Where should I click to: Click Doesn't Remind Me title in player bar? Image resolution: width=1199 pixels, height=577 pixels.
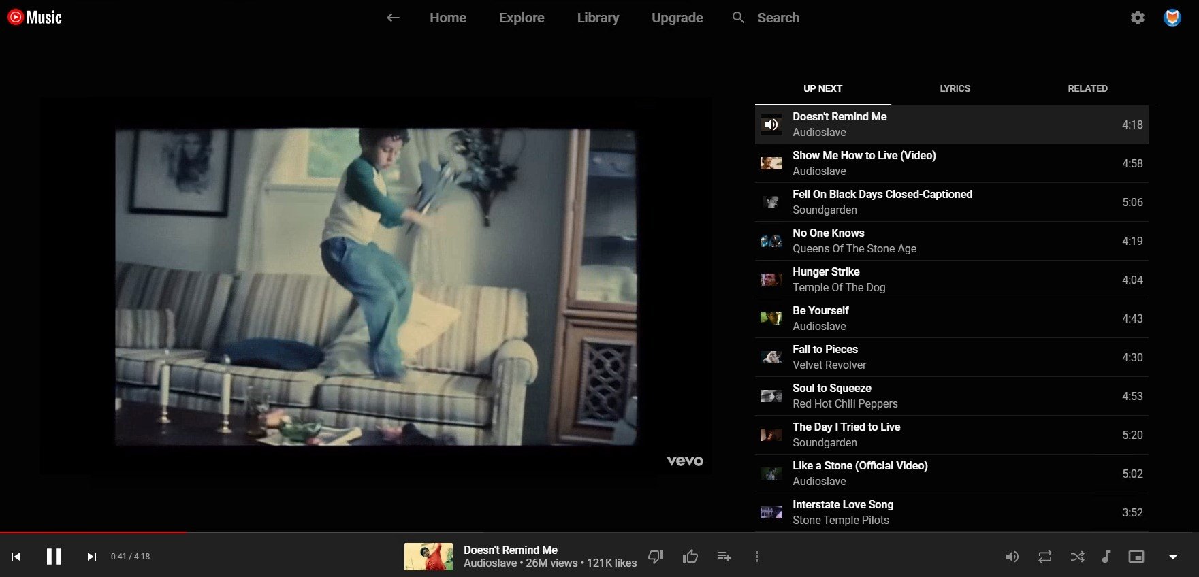click(511, 550)
